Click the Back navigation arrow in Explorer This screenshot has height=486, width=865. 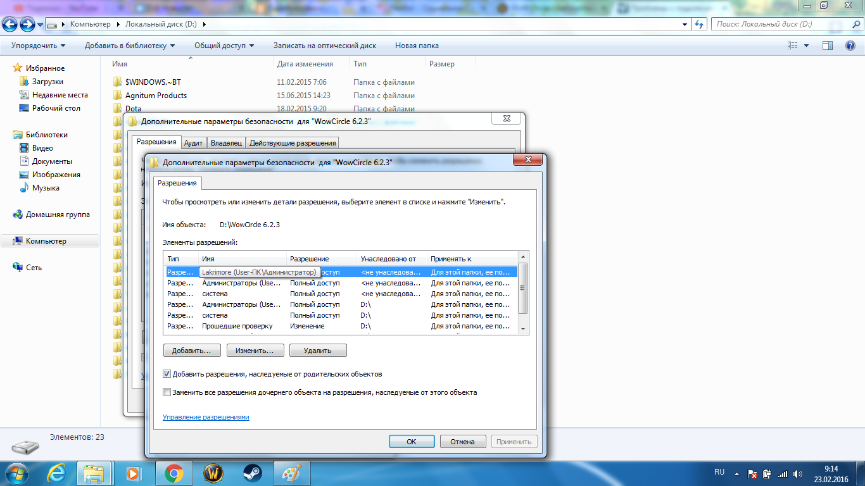click(x=10, y=24)
